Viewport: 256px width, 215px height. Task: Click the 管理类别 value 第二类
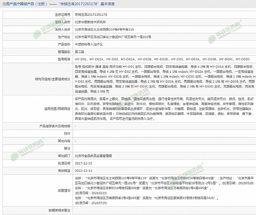tap(80, 52)
